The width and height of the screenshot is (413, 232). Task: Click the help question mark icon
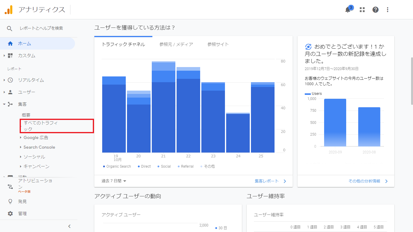[x=376, y=10]
